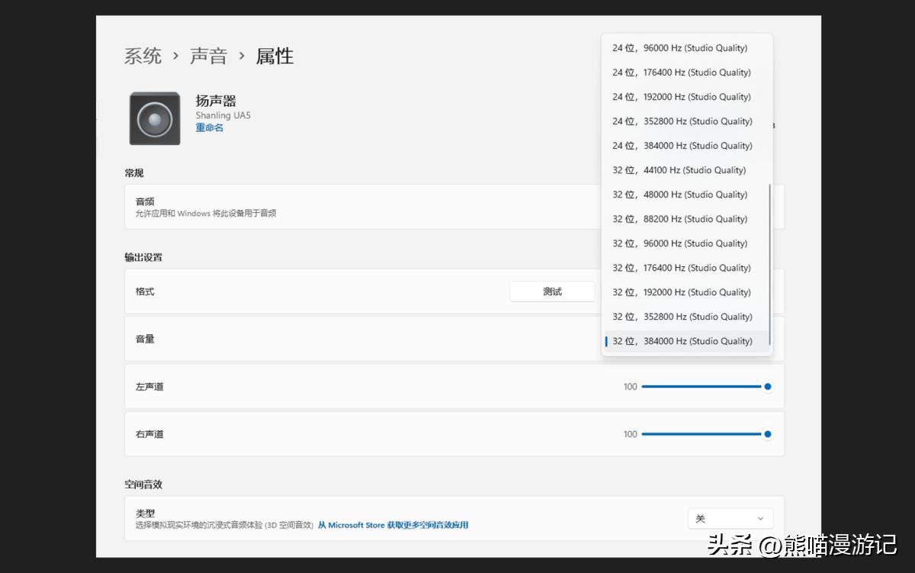This screenshot has width=915, height=573.
Task: Click the 测试 test button
Action: pyautogui.click(x=552, y=291)
